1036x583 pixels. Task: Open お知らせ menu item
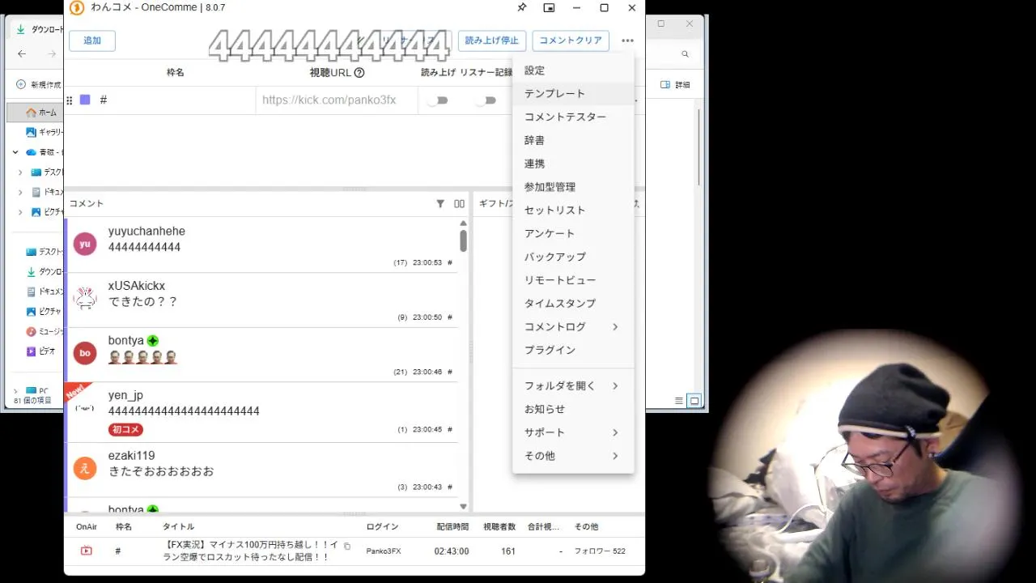pyautogui.click(x=573, y=409)
